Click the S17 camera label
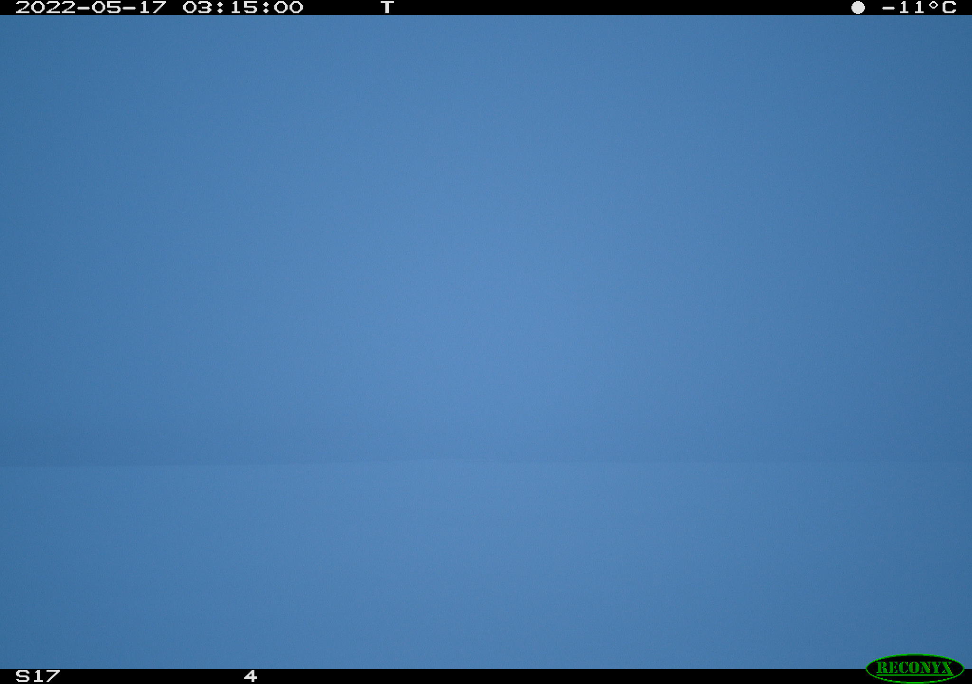 (x=38, y=676)
